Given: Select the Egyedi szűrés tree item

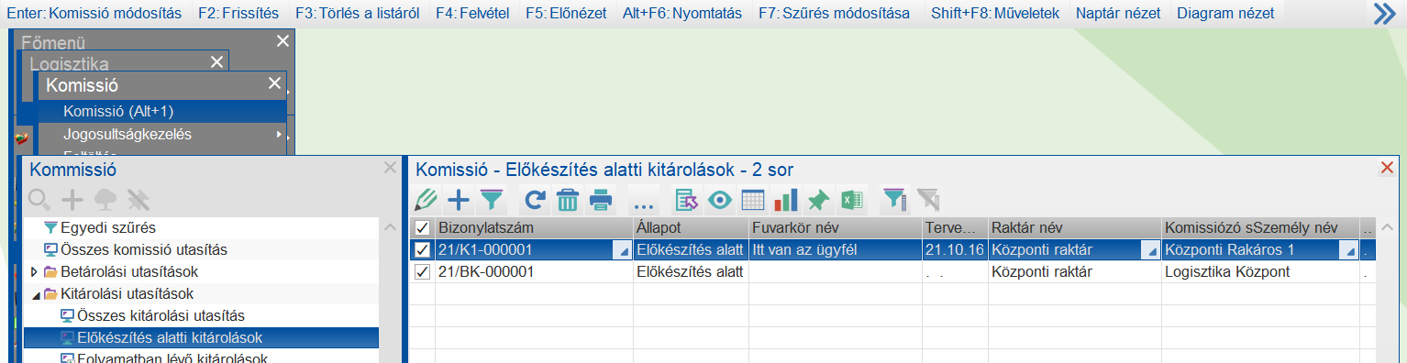Looking at the screenshot, I should pyautogui.click(x=108, y=227).
